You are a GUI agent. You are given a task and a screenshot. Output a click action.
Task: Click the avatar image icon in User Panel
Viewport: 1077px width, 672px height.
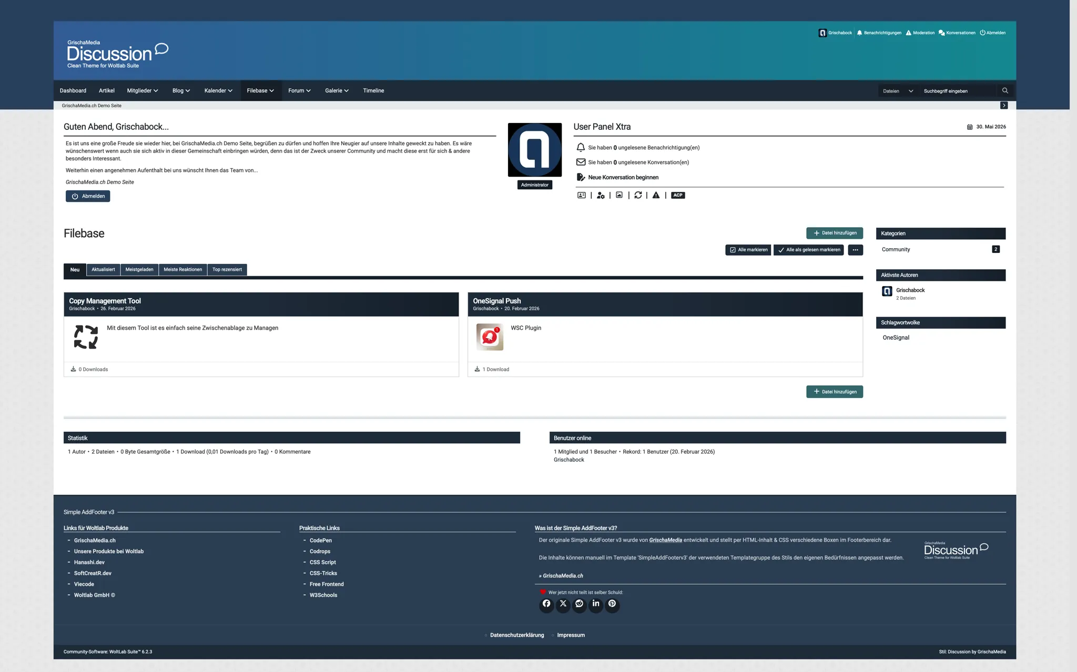click(x=619, y=195)
